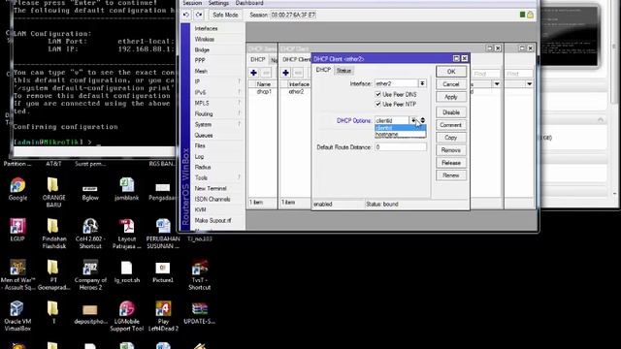Select the TvsT Shortcut desktop icon
This screenshot has height=349, width=621.
tap(200, 268)
